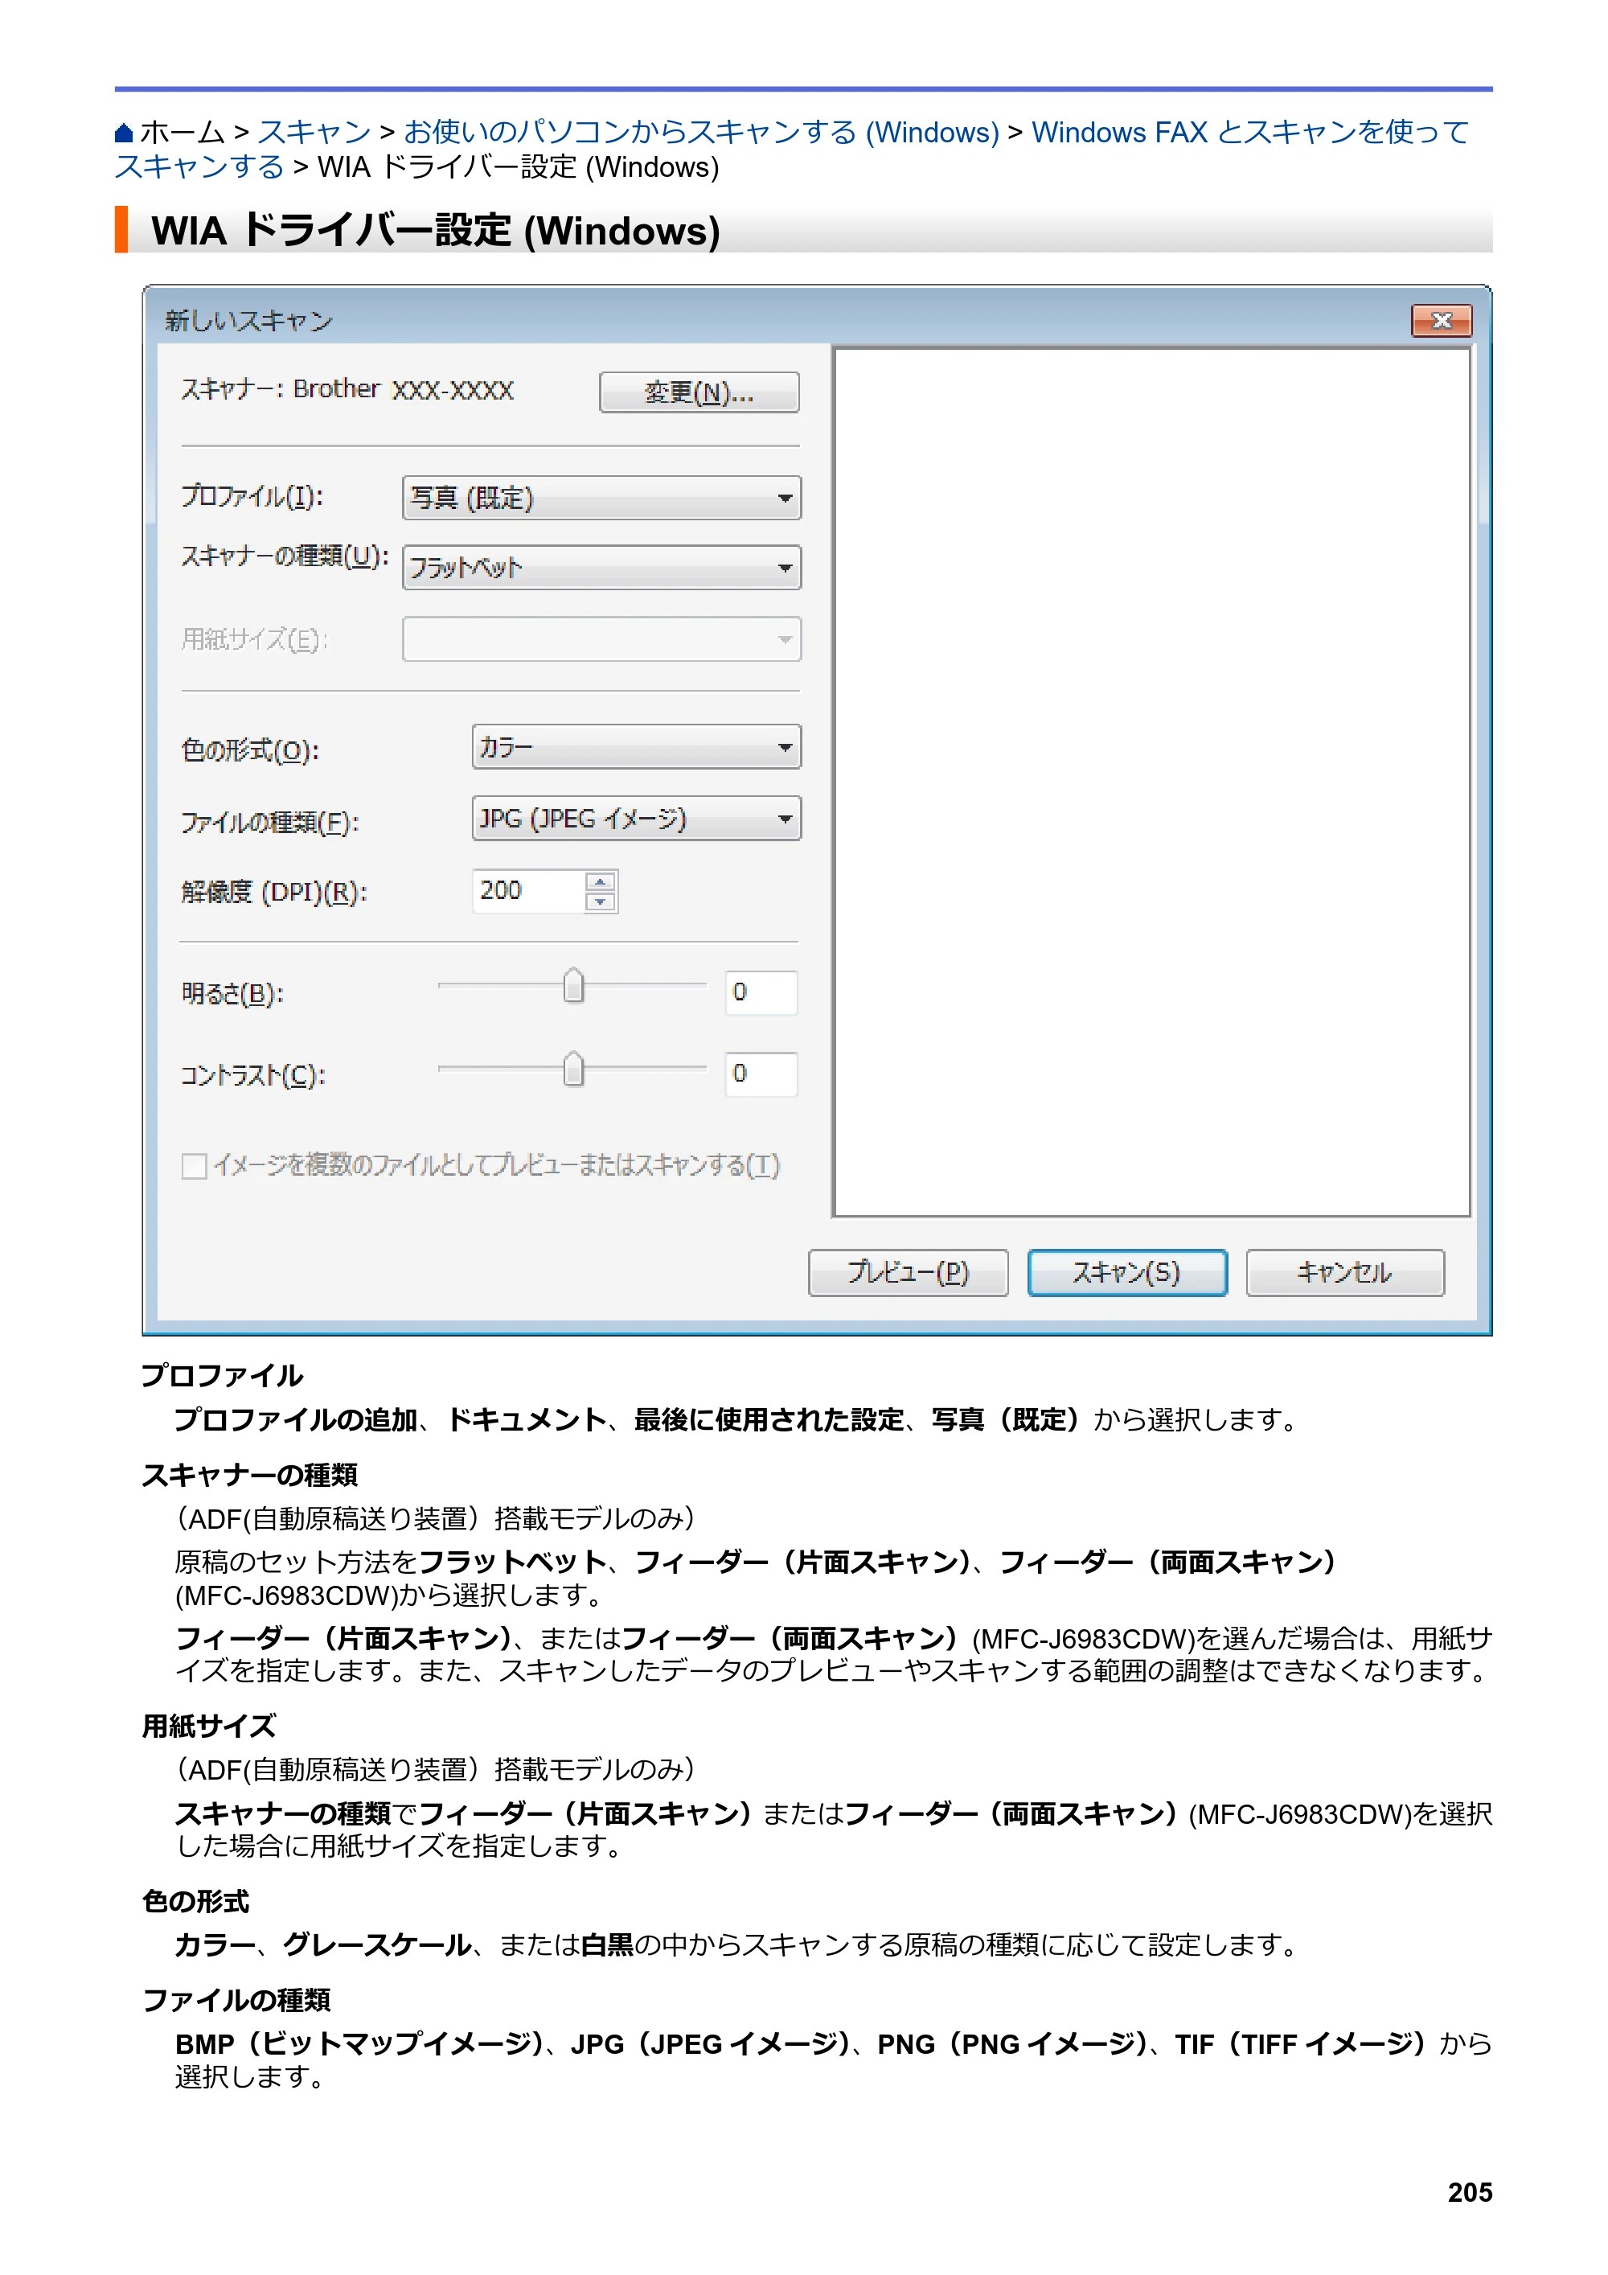Open ファイルの種類 dropdown showing JPG

(x=636, y=819)
